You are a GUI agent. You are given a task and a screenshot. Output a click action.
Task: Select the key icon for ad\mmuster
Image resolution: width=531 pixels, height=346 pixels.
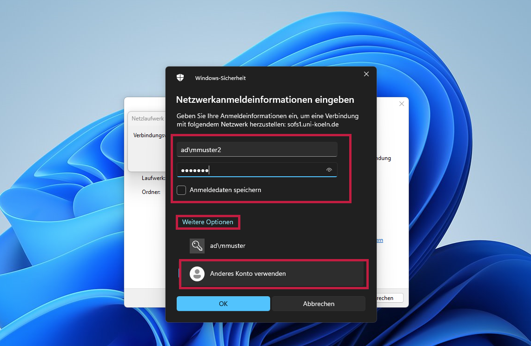197,246
